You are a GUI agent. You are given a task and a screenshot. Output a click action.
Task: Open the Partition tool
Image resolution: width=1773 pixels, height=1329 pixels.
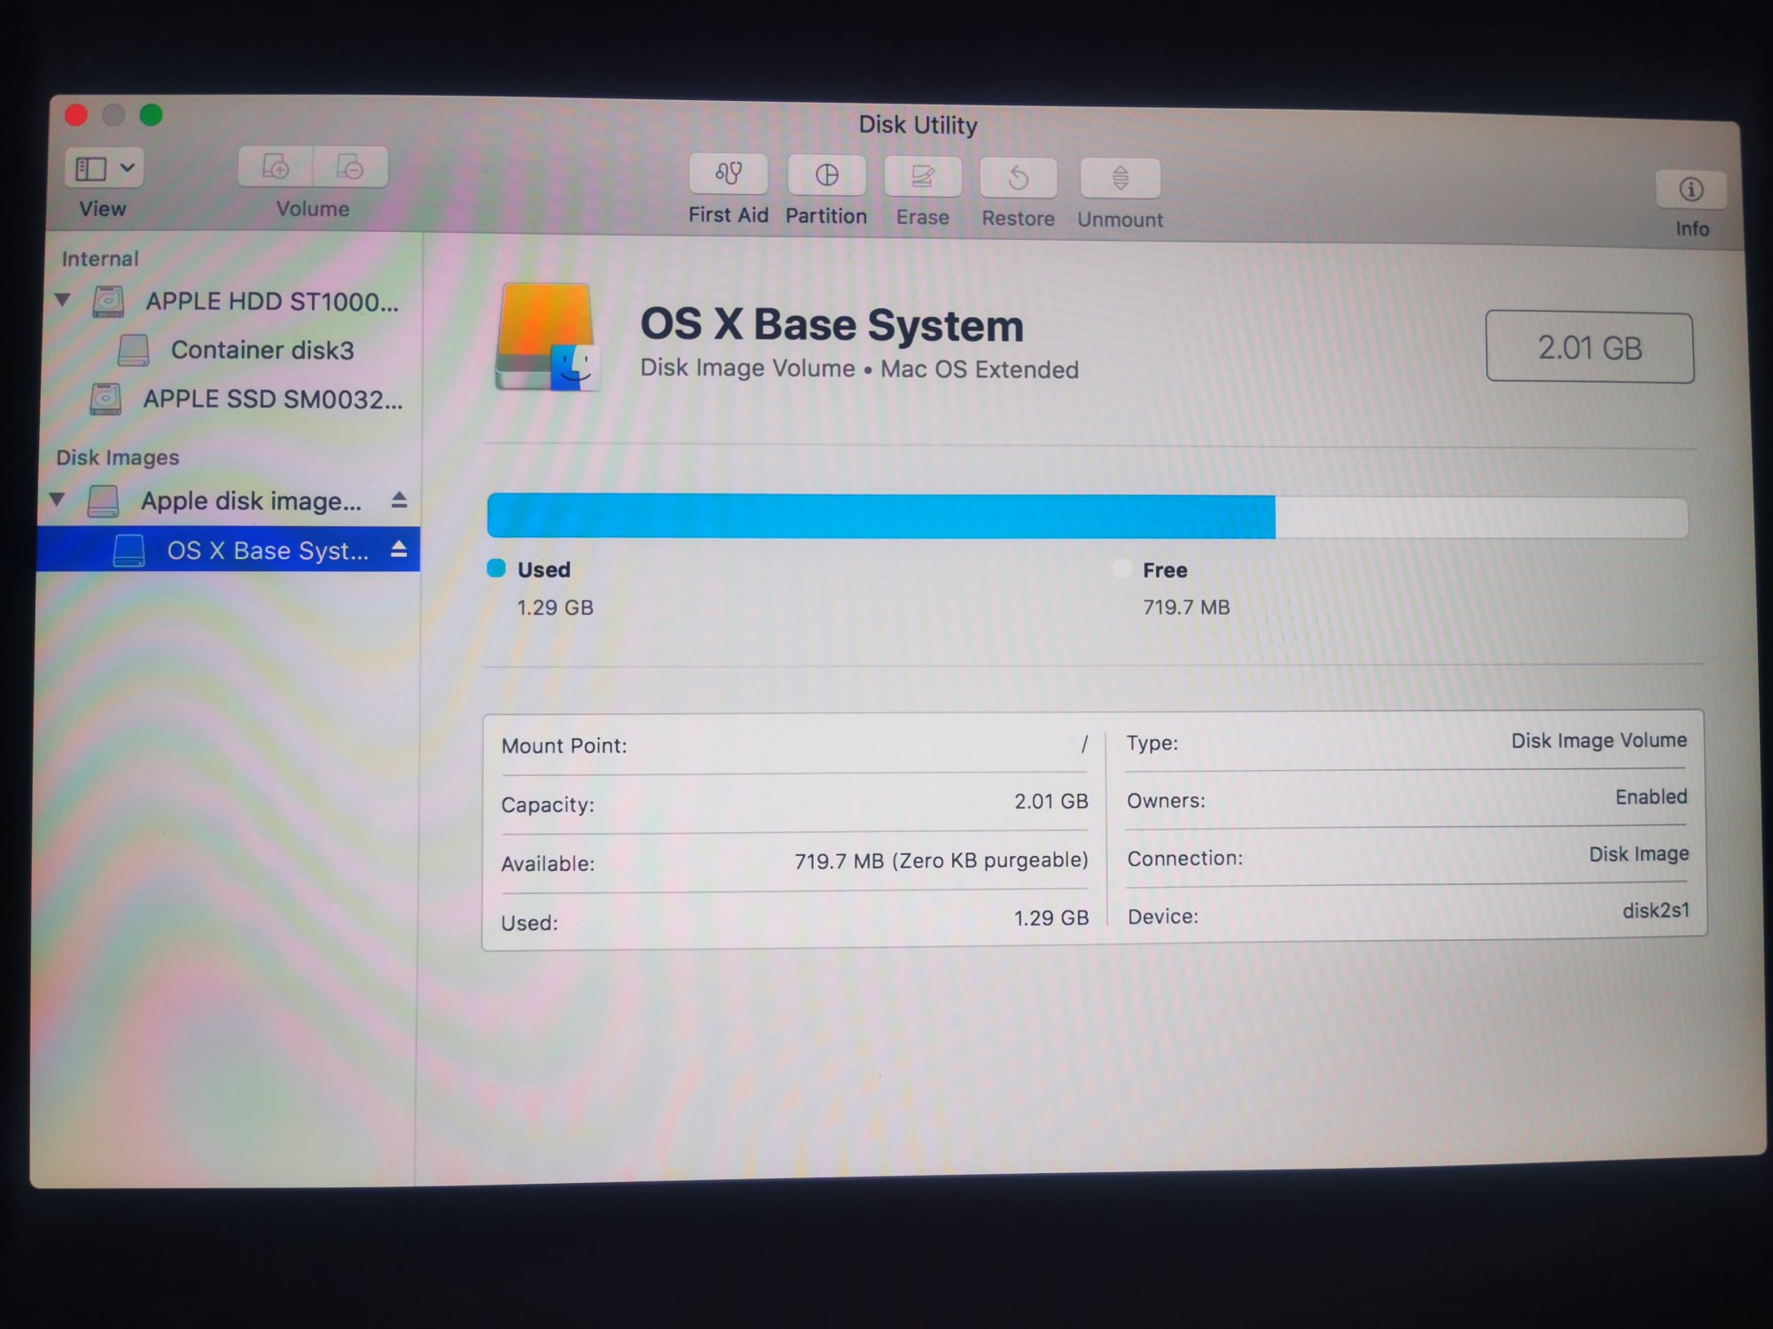pyautogui.click(x=826, y=175)
